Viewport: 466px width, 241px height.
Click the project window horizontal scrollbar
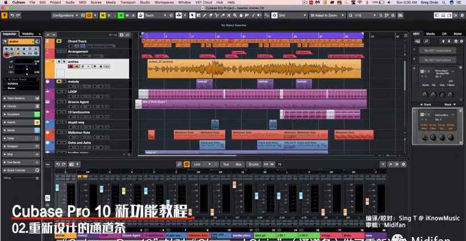(187, 155)
